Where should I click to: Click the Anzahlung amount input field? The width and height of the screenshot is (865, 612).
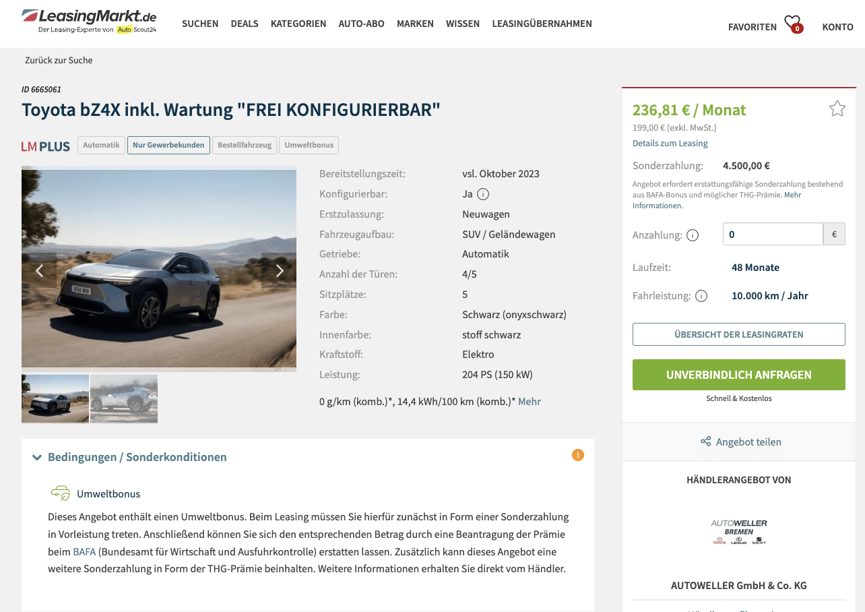pos(773,235)
